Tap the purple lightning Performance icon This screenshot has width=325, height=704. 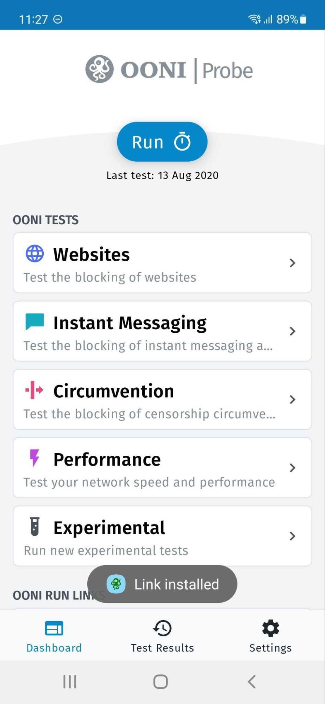[34, 458]
